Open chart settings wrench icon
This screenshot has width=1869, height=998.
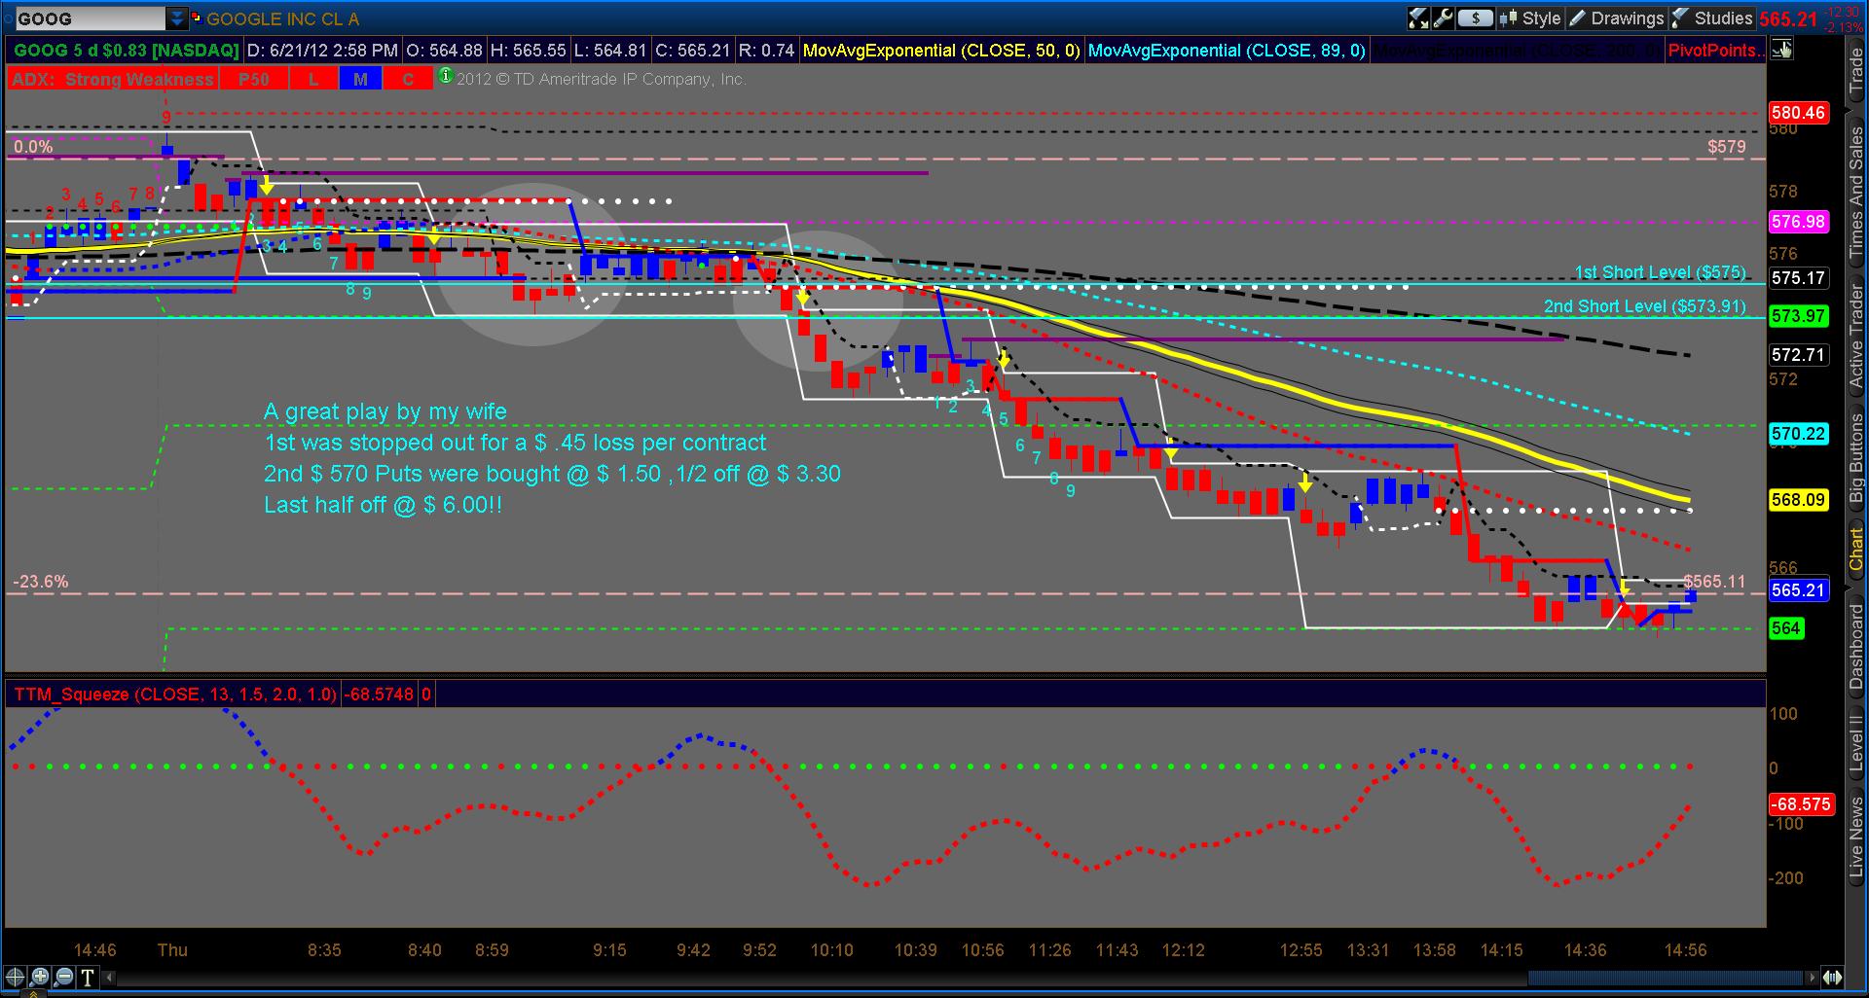coord(1443,18)
